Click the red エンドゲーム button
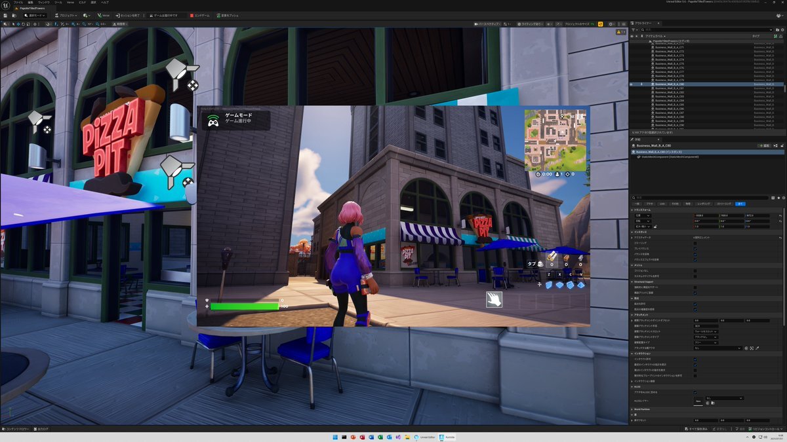Screen dimensions: 787x442 tap(201, 15)
